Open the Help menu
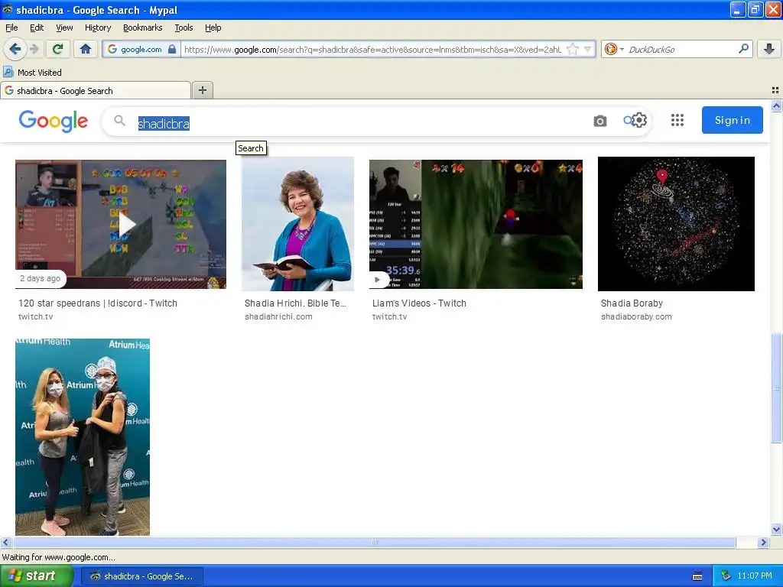The width and height of the screenshot is (783, 587). coord(213,28)
